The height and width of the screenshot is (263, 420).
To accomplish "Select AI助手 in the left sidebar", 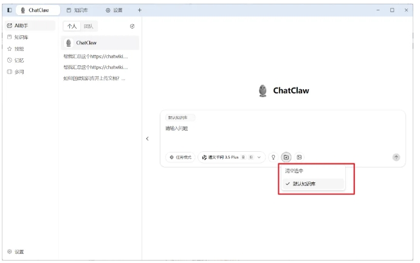I will 30,26.
